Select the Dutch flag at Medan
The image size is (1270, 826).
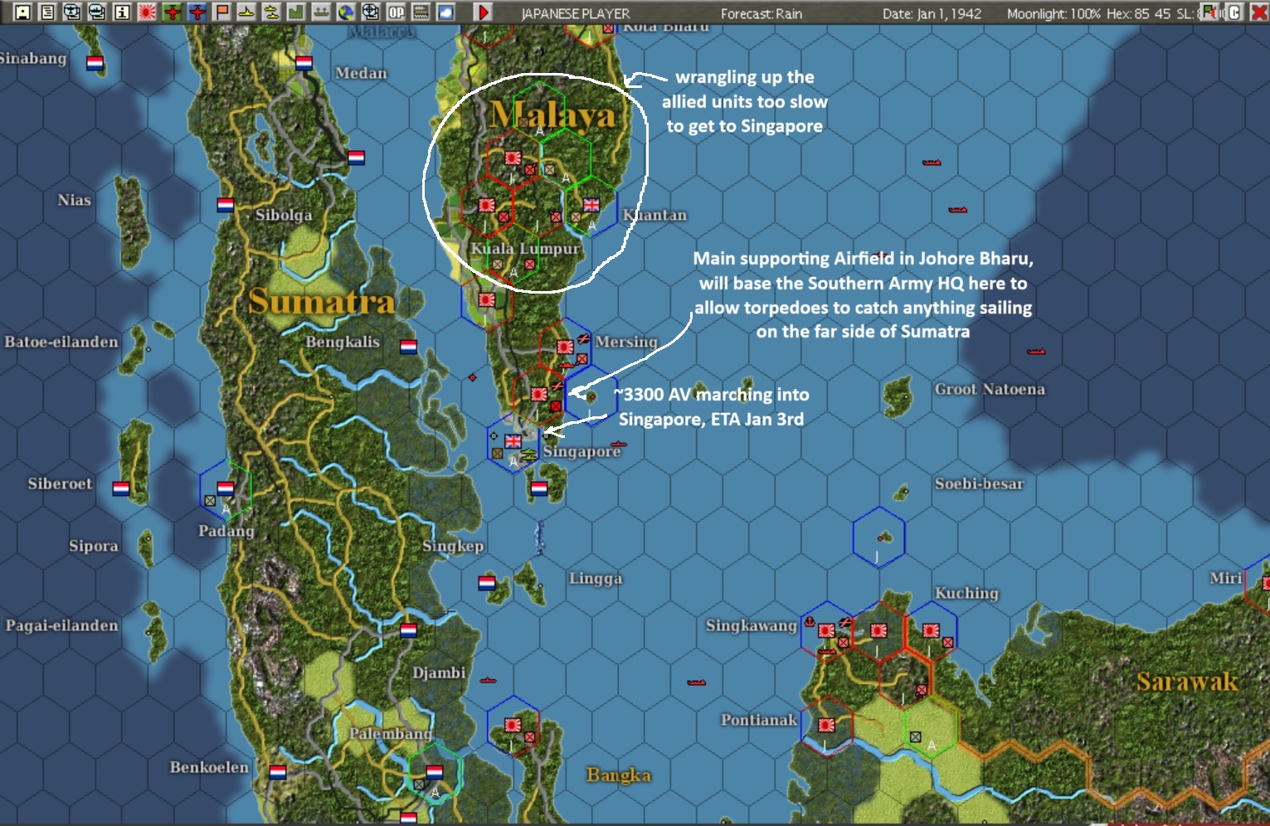(304, 63)
